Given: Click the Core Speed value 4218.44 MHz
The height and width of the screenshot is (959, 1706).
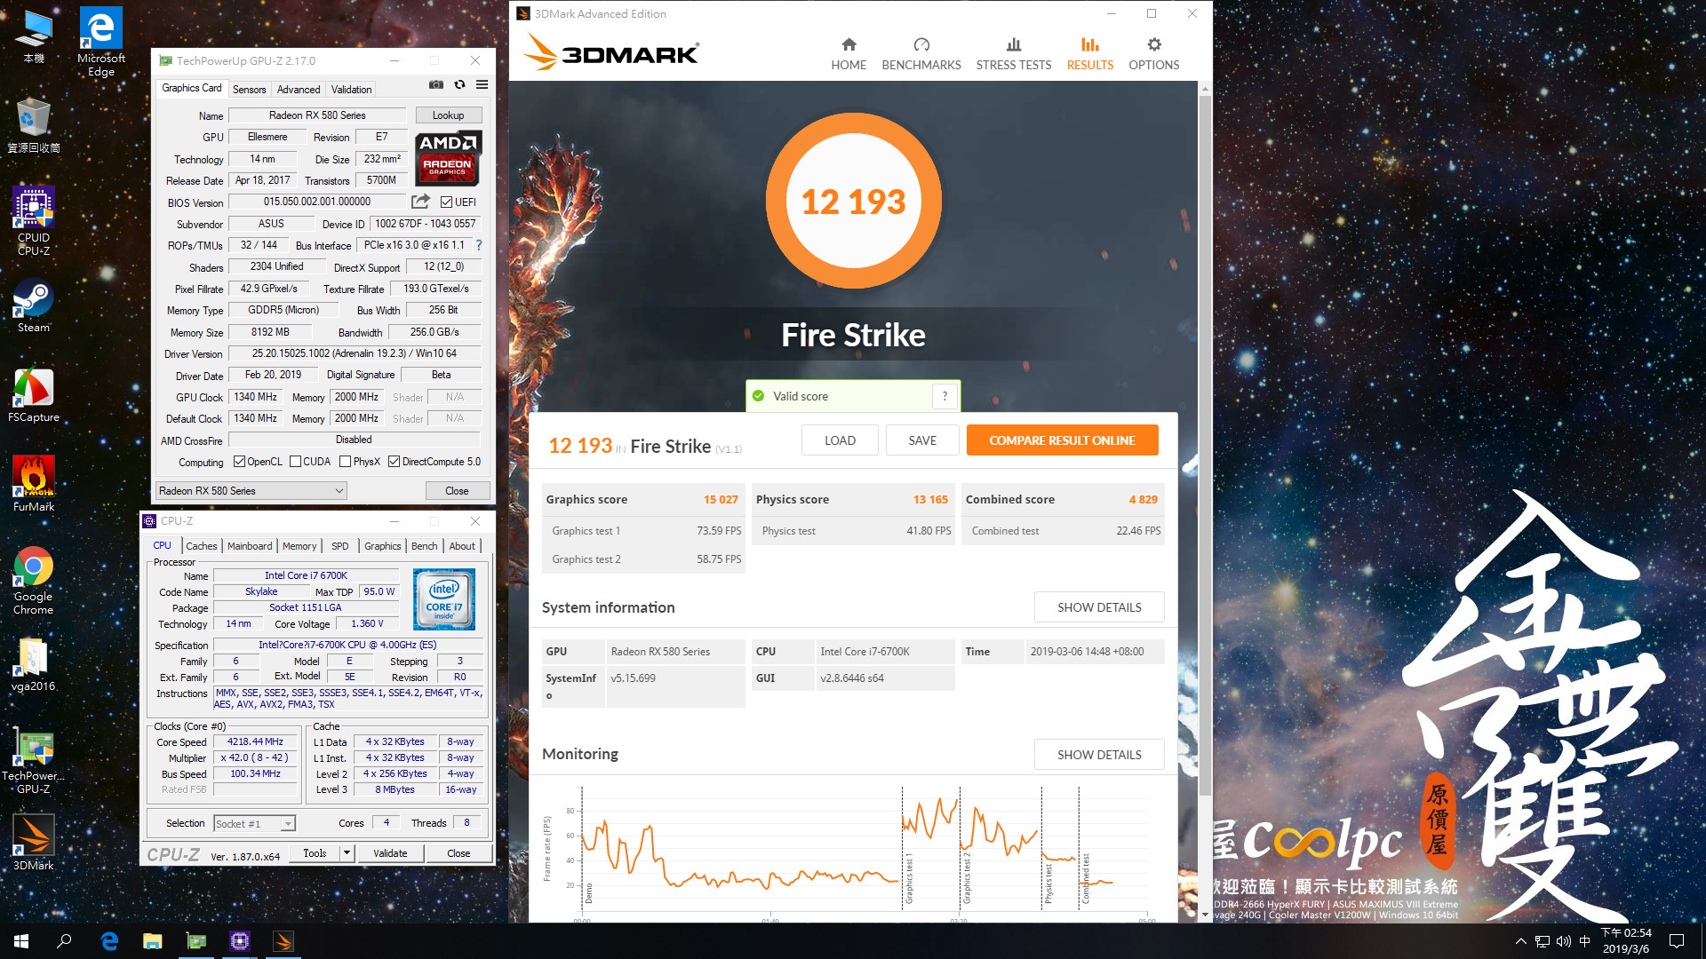Looking at the screenshot, I should click(255, 742).
